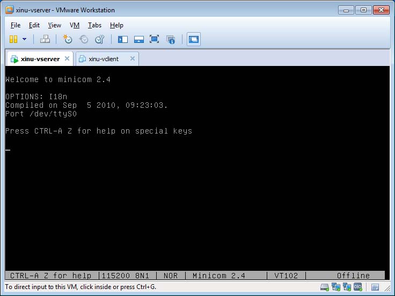
Task: Minimize the VMware Workstation window
Action: pos(346,10)
